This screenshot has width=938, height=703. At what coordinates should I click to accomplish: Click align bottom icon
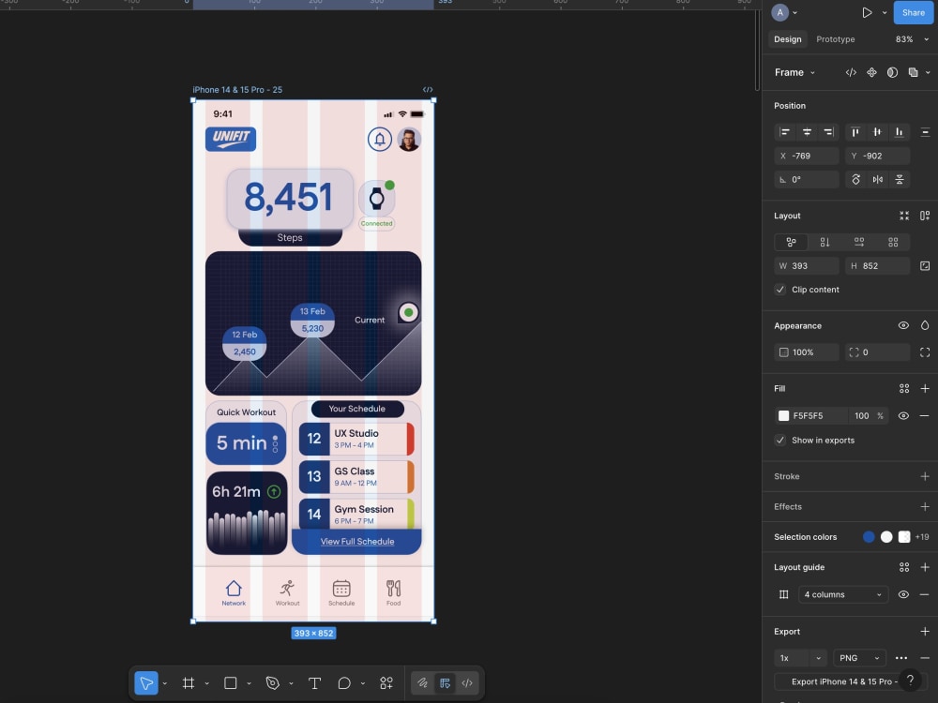click(x=900, y=132)
